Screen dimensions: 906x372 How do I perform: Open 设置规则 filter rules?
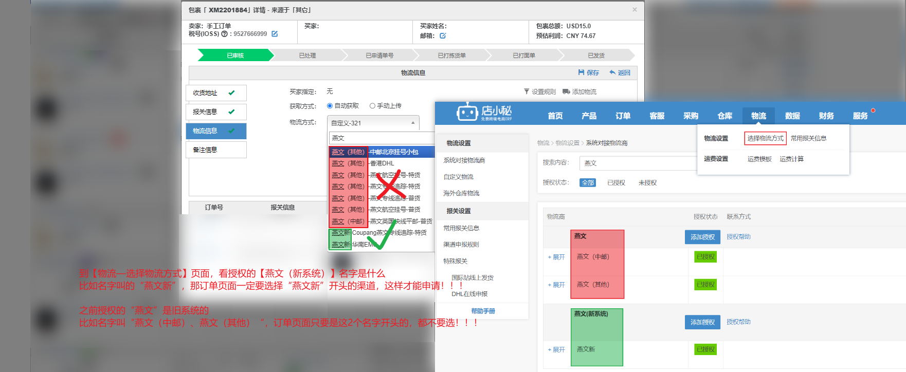[540, 92]
